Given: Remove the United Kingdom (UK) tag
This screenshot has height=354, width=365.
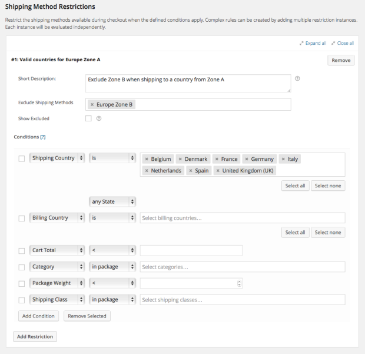Looking at the screenshot, I should 218,171.
